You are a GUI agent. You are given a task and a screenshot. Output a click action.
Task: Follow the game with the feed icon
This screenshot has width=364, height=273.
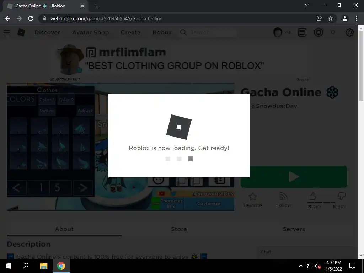[x=283, y=200]
